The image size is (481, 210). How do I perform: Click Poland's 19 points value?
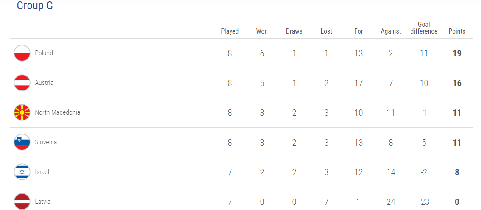click(457, 53)
